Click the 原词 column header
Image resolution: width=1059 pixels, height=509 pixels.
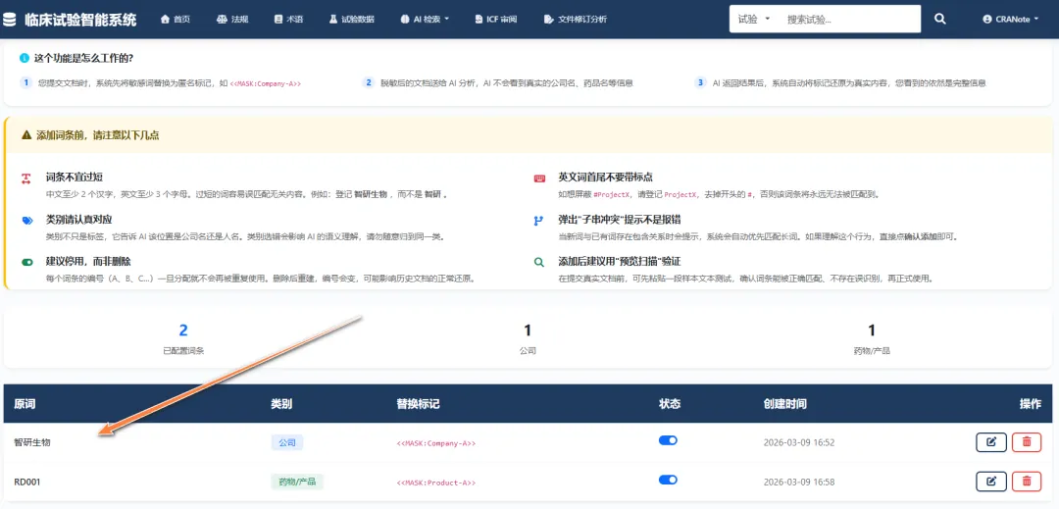point(25,404)
